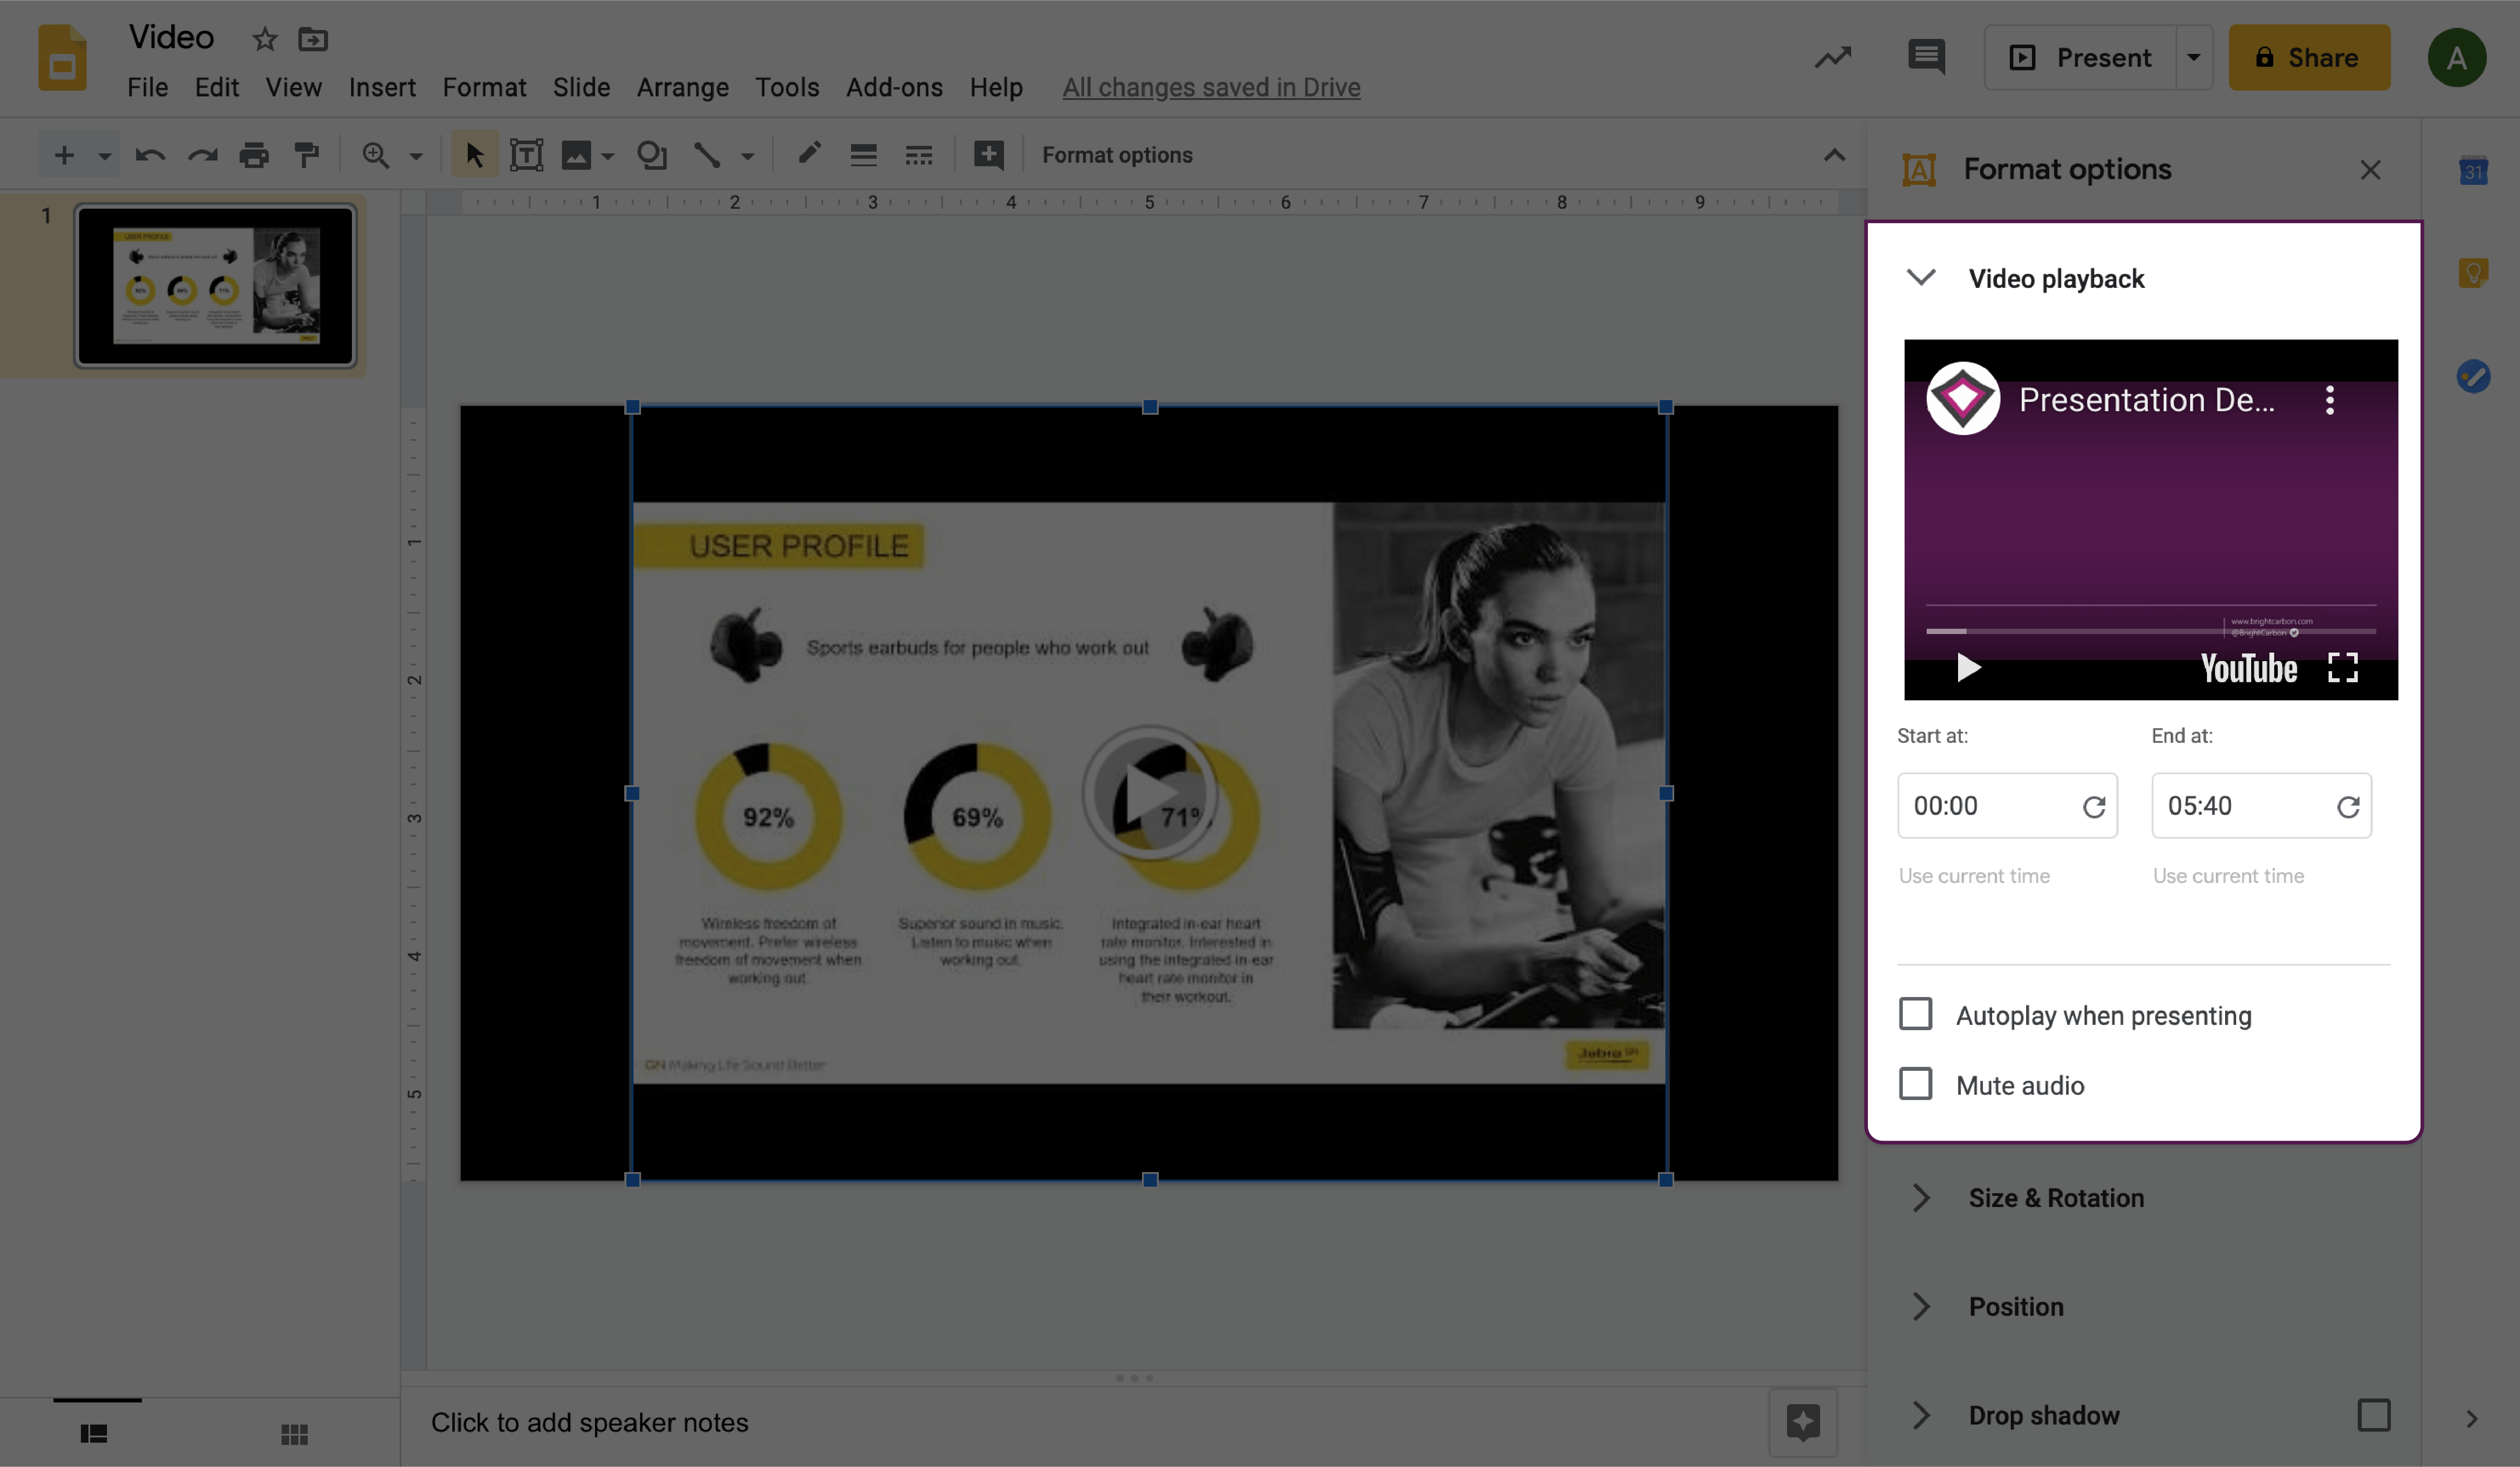Open the Insert menu

pos(382,88)
